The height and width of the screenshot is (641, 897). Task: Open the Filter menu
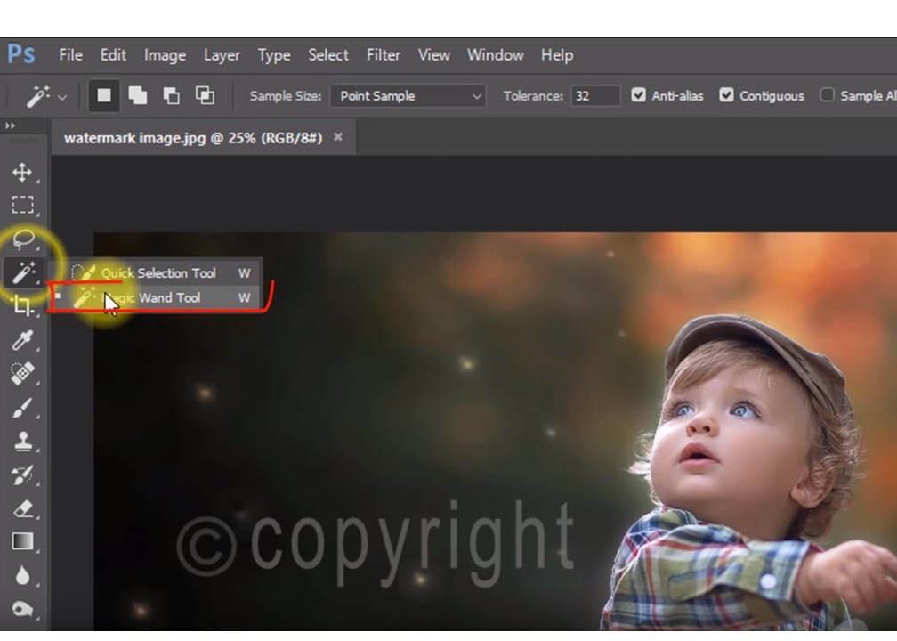[383, 54]
